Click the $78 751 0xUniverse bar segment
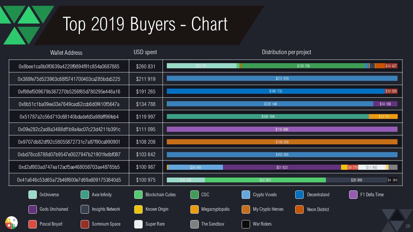Viewport: 413px width, 232px height. pyautogui.click(x=202, y=66)
